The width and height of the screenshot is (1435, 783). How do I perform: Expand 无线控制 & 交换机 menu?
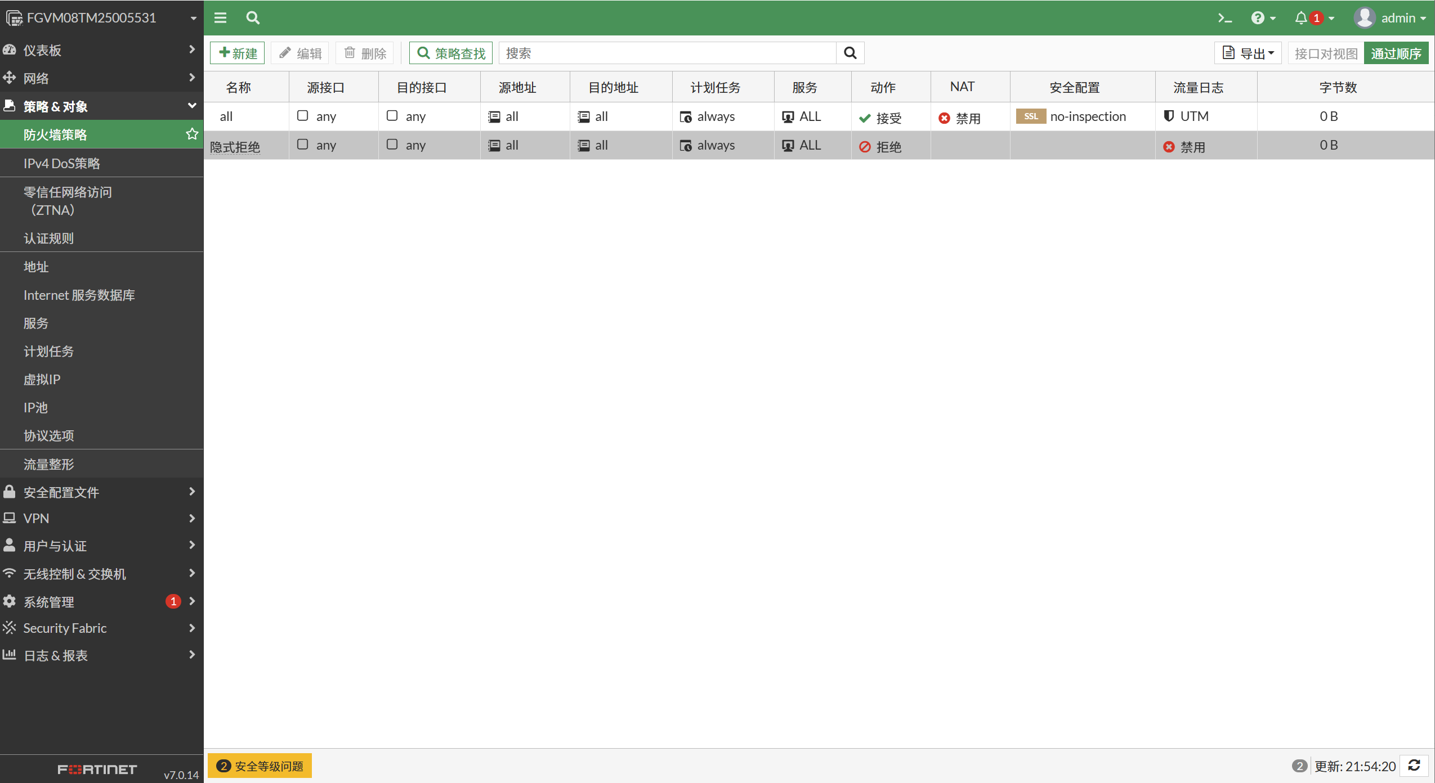click(x=101, y=573)
